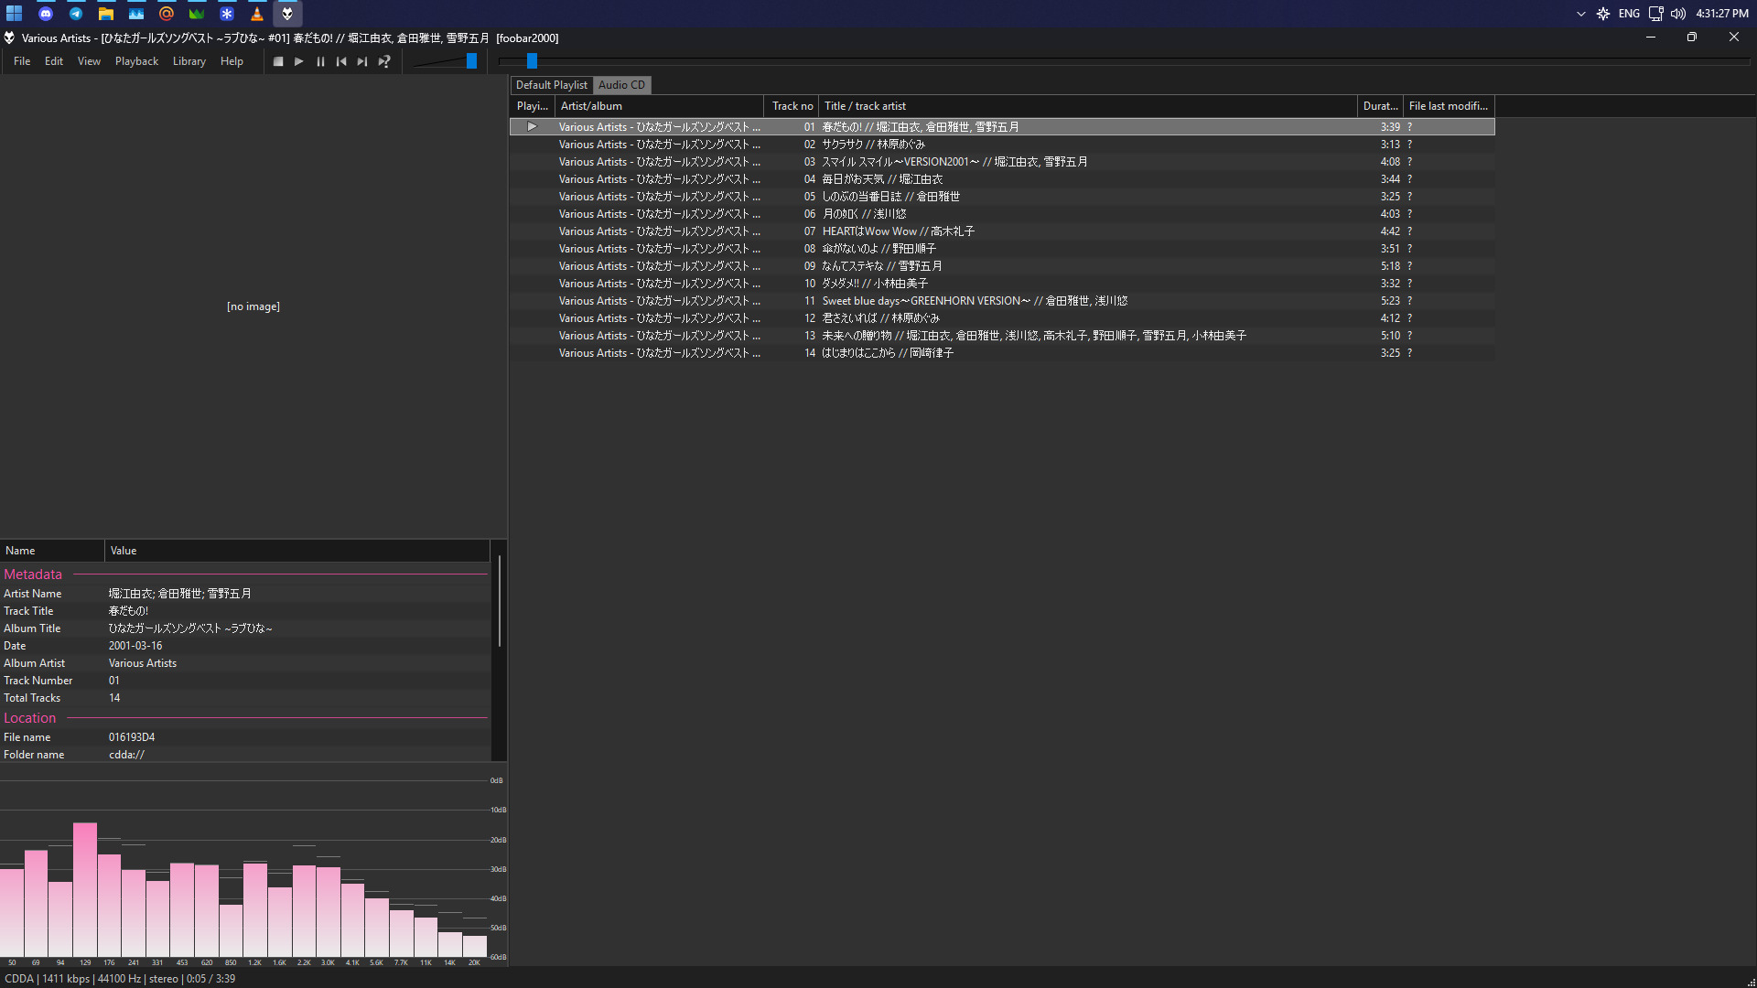Click the Playing column header
The height and width of the screenshot is (988, 1757).
[x=533, y=106]
